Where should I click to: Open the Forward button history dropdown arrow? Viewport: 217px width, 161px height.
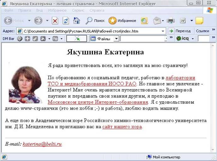click(47, 21)
